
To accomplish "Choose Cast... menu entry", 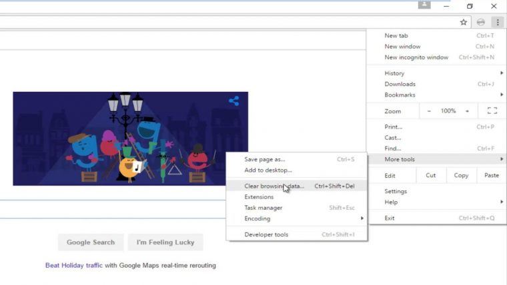I will (436, 137).
